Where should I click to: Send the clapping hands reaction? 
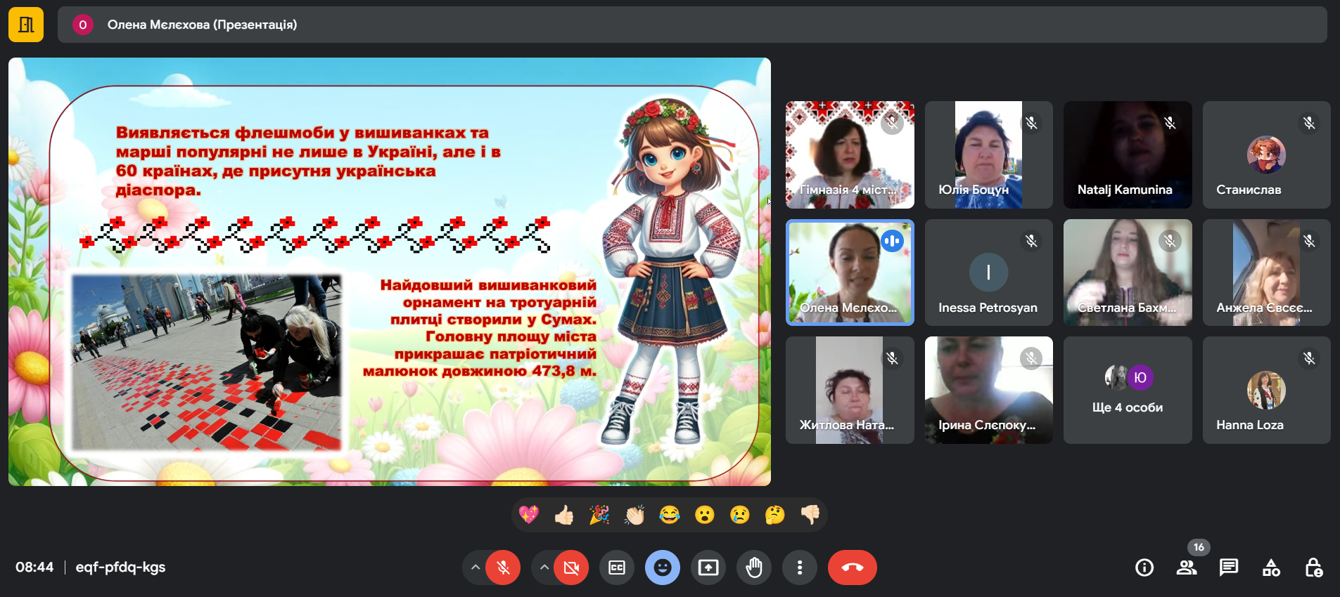click(634, 516)
